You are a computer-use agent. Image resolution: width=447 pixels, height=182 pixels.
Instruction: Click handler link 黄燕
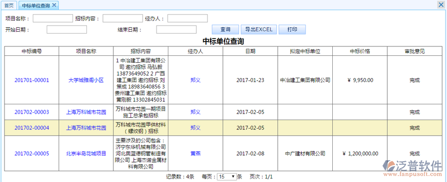[x=196, y=154]
